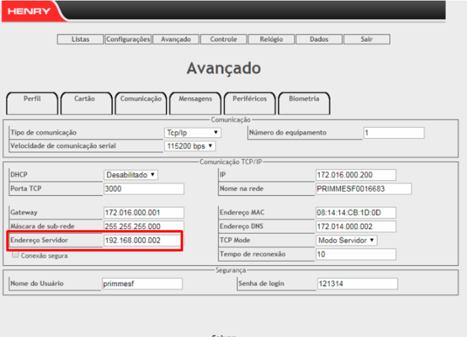Click the Endereço Servidor label
467x337 pixels.
[39, 240]
